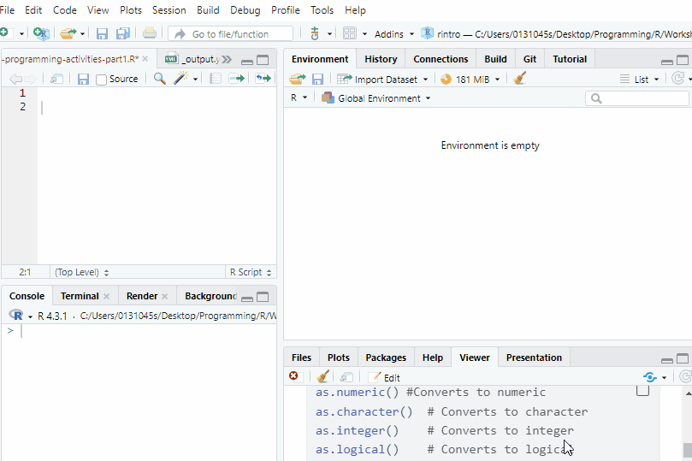Toggle the Source on Save checkbox
The width and height of the screenshot is (692, 461).
point(102,80)
